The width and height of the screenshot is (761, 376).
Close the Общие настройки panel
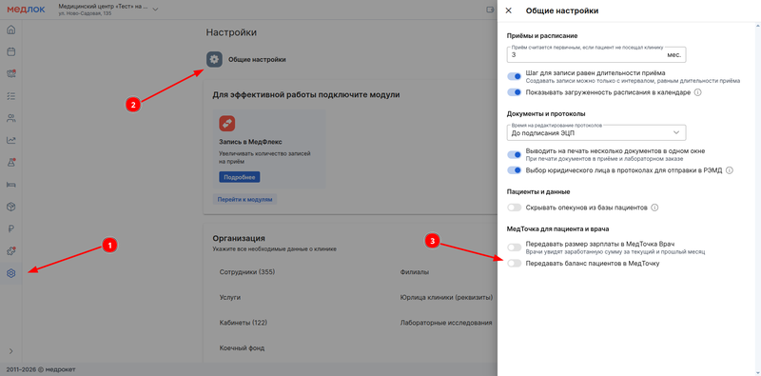[509, 10]
